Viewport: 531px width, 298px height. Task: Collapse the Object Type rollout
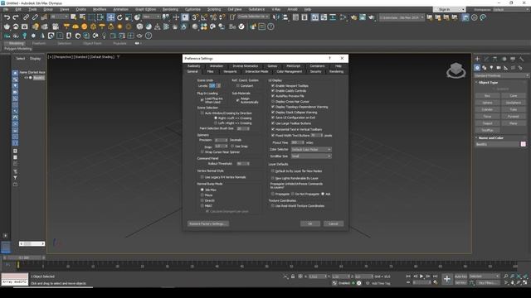point(488,83)
